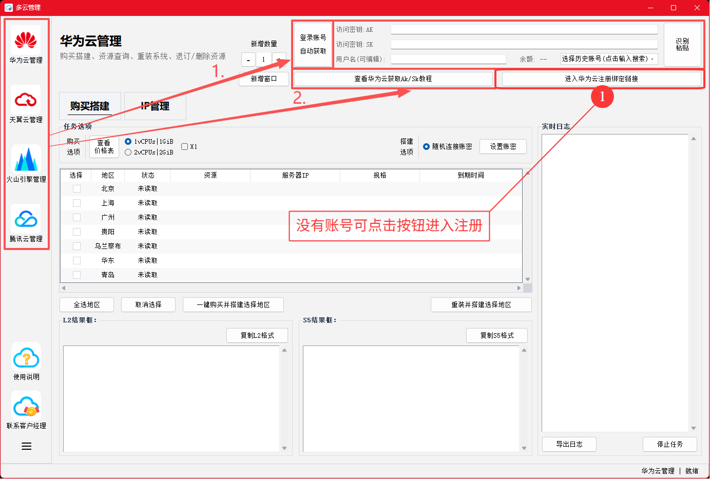Focus the 访问密钥: AK input field
This screenshot has width=710, height=479.
[524, 30]
